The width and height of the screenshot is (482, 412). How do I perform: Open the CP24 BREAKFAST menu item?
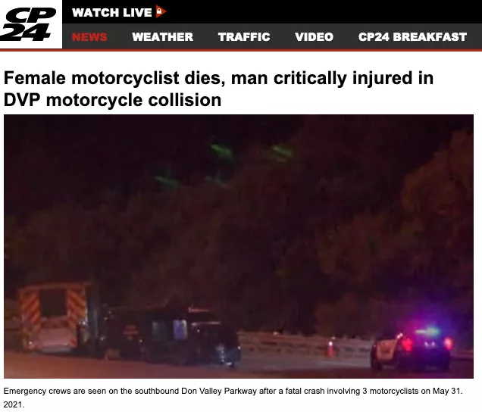412,37
